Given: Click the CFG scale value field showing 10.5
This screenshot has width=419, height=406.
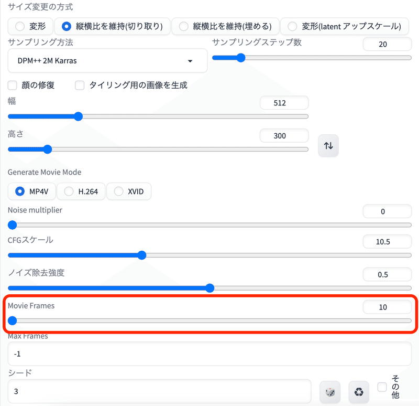Looking at the screenshot, I should click(x=387, y=242).
